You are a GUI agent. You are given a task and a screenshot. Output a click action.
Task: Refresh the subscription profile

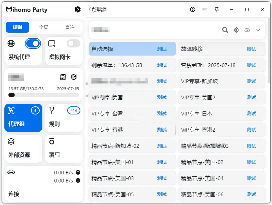74,77
